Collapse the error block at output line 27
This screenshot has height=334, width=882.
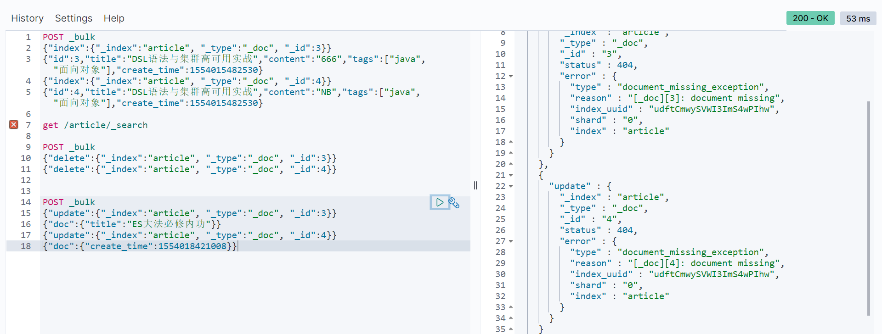click(x=511, y=241)
